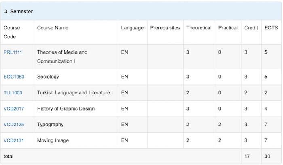Click the total Credit value 17
The height and width of the screenshot is (165, 283).
pyautogui.click(x=247, y=156)
